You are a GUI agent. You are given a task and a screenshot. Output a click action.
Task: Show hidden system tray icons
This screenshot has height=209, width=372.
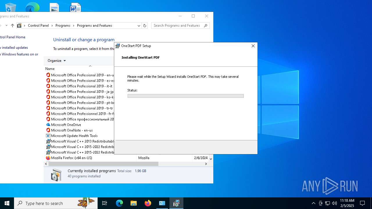(x=313, y=203)
